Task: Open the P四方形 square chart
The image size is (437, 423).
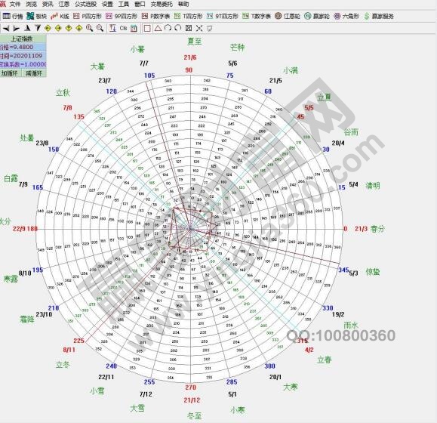Action: pyautogui.click(x=88, y=16)
